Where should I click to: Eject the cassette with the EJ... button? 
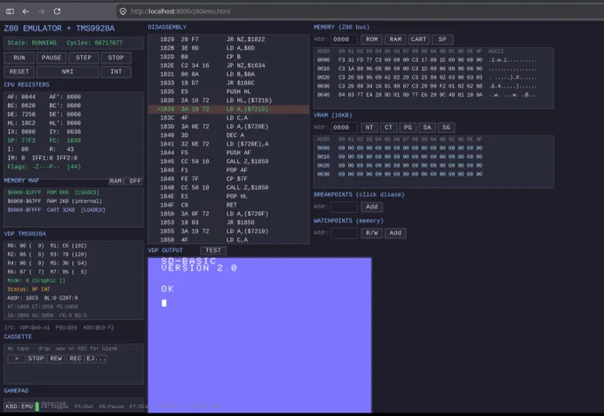point(96,358)
